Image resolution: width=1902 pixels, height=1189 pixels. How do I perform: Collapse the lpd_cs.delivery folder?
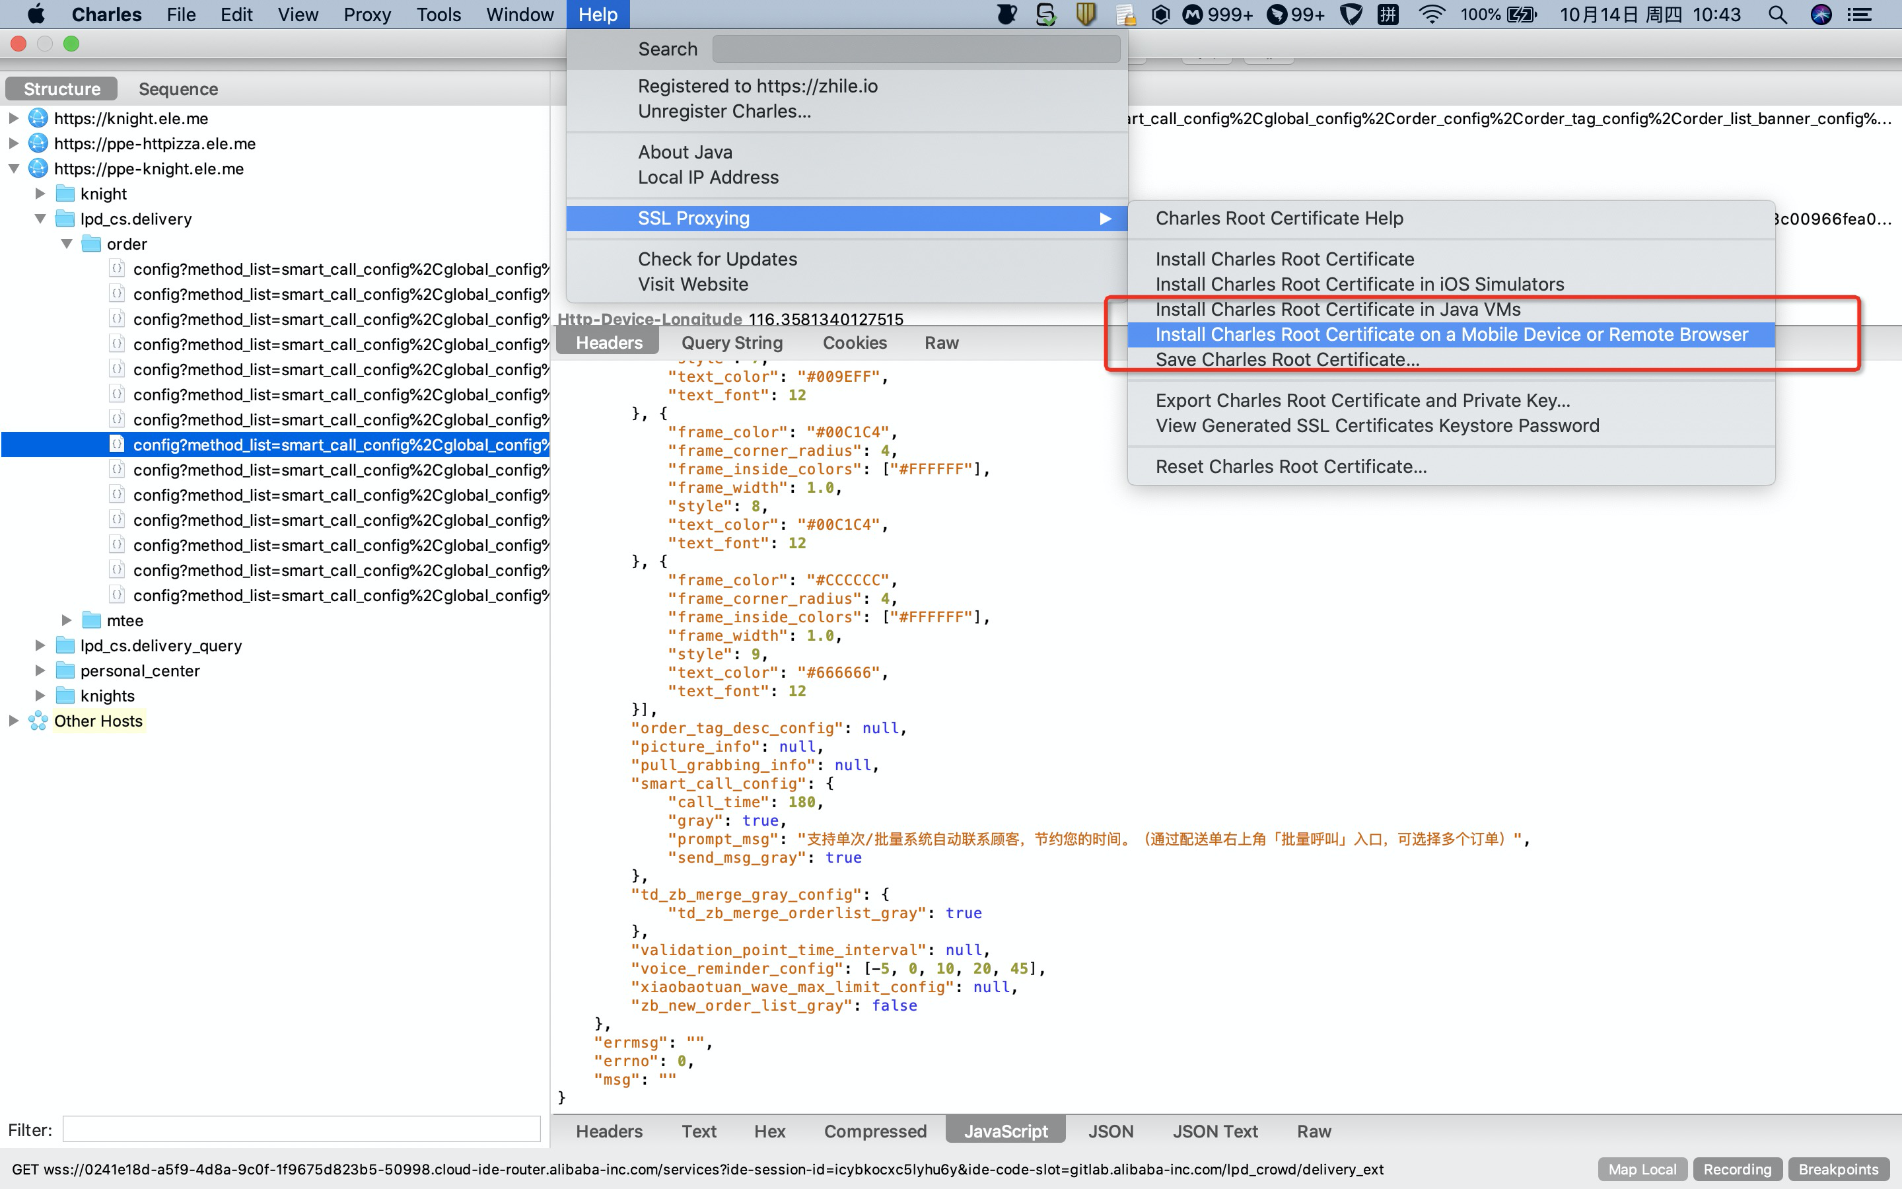click(40, 219)
